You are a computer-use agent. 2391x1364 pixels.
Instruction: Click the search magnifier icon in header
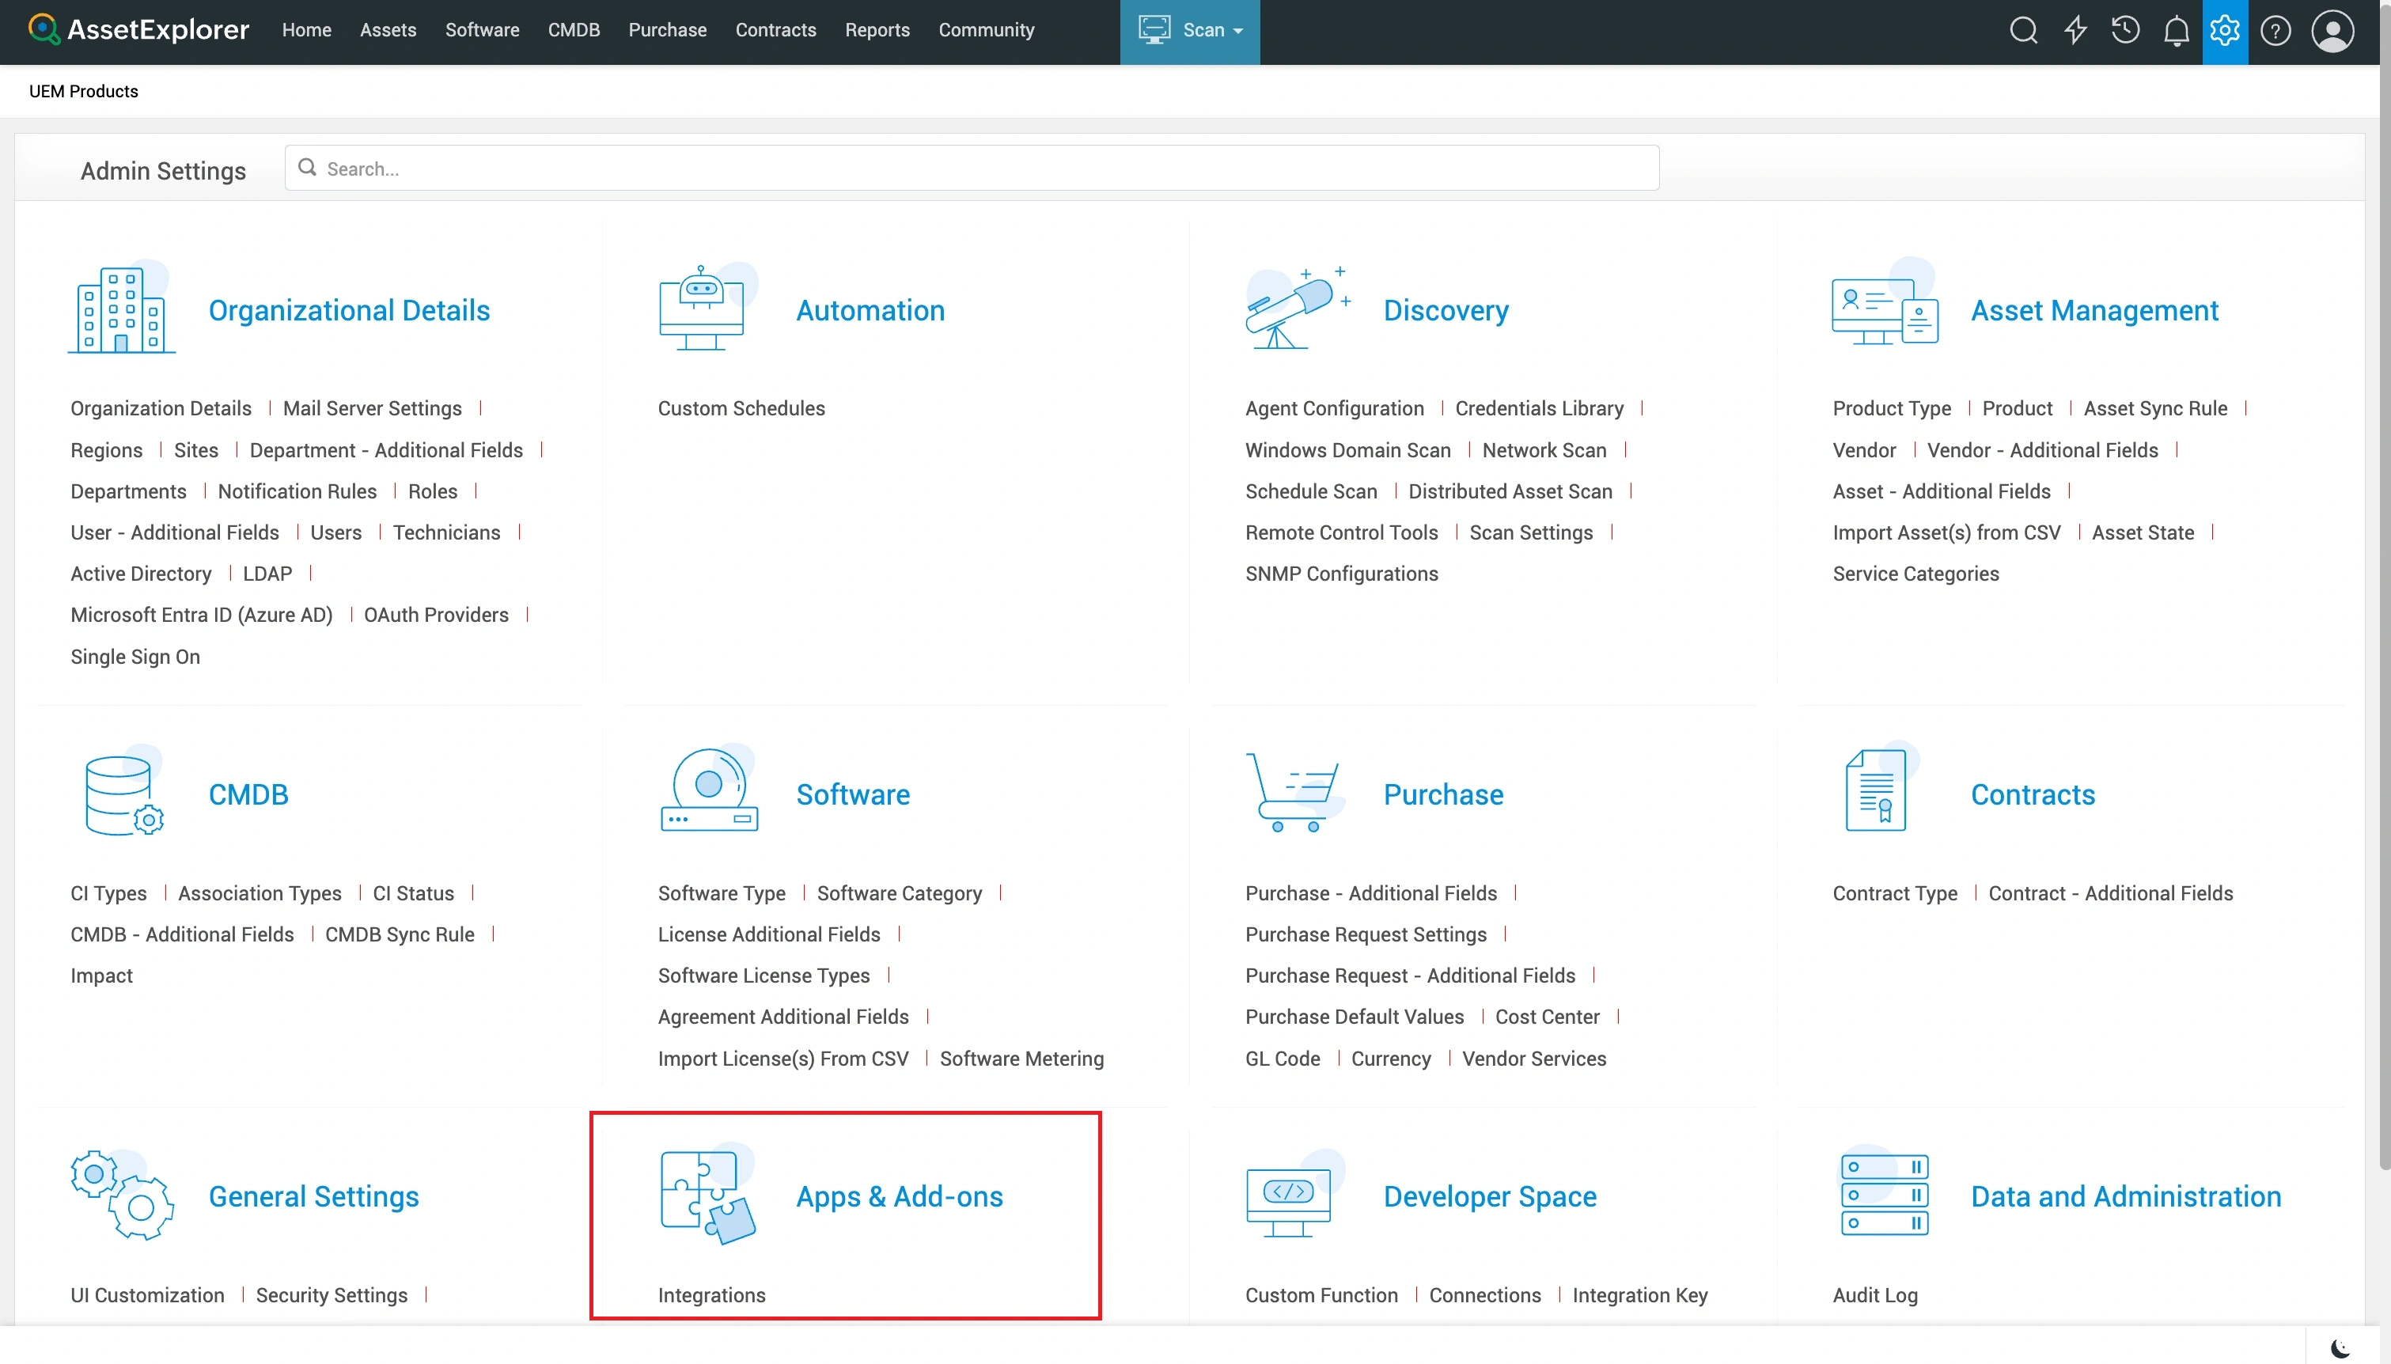pos(2023,31)
